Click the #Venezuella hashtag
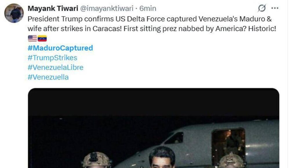This screenshot has width=296, height=168. [x=48, y=77]
